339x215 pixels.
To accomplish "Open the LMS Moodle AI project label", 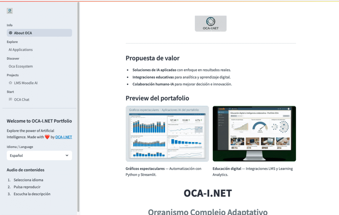I will tap(26, 83).
